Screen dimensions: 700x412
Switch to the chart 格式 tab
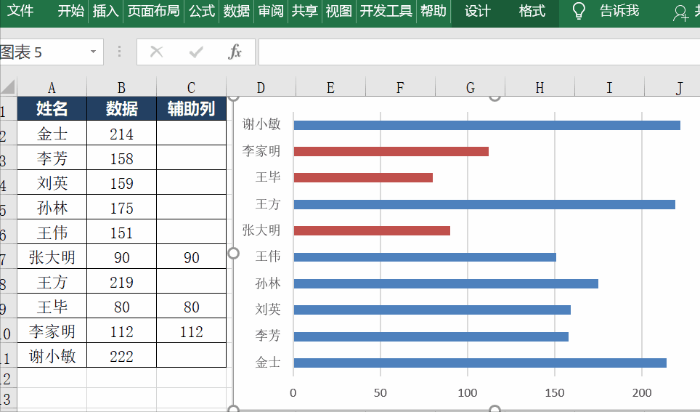click(532, 11)
